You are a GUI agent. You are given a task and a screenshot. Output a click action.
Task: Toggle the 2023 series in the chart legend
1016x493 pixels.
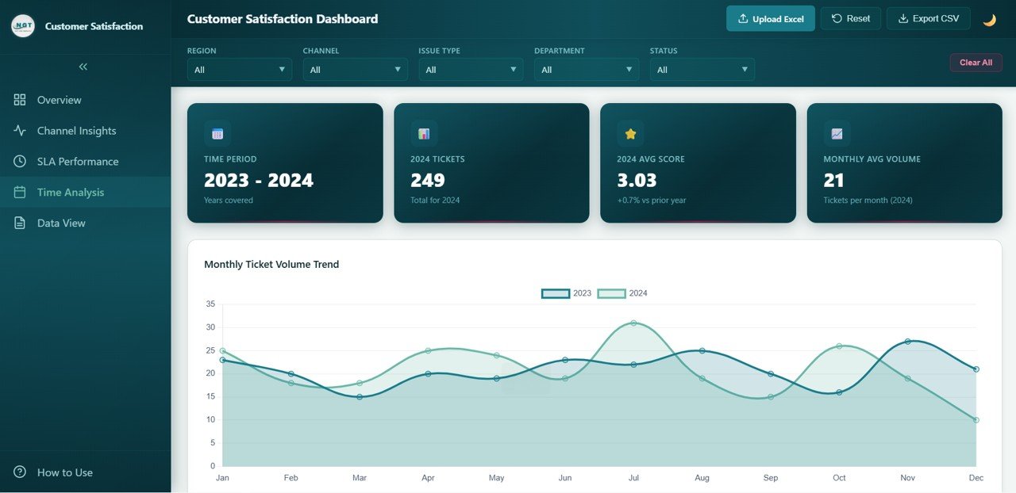(x=570, y=293)
